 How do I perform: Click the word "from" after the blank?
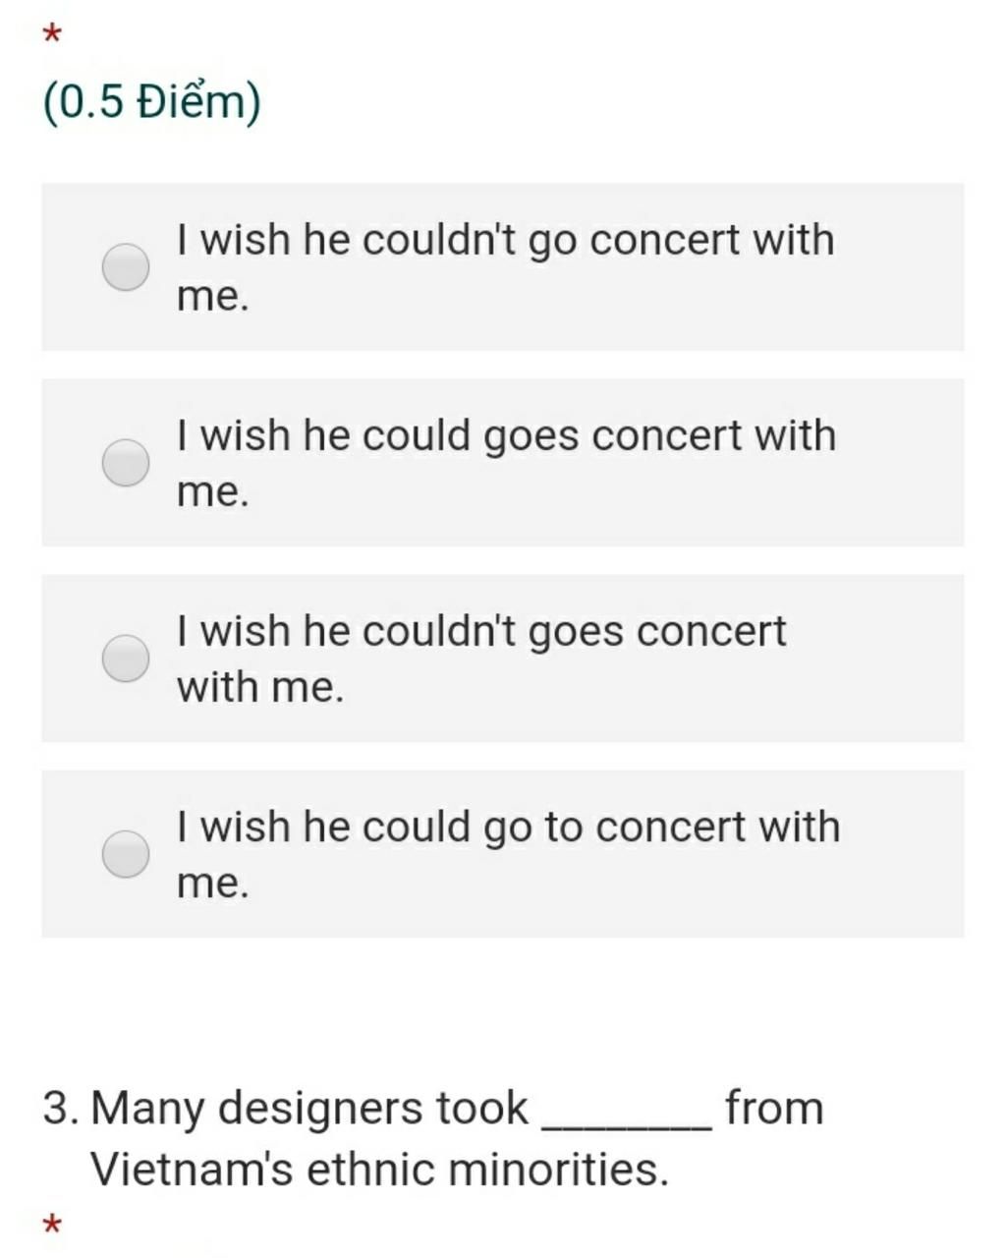click(x=774, y=1108)
